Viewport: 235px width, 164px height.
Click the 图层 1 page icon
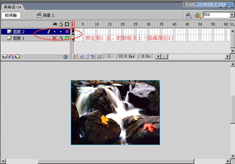[9, 38]
